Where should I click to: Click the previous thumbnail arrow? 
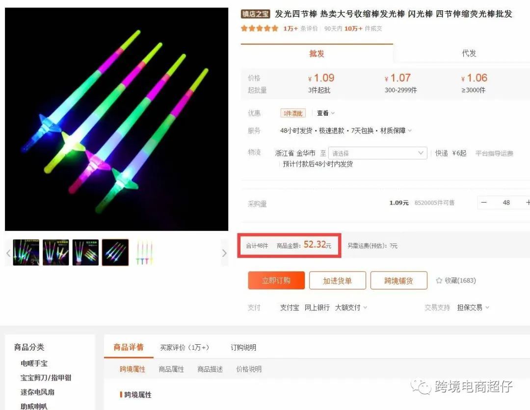point(8,253)
